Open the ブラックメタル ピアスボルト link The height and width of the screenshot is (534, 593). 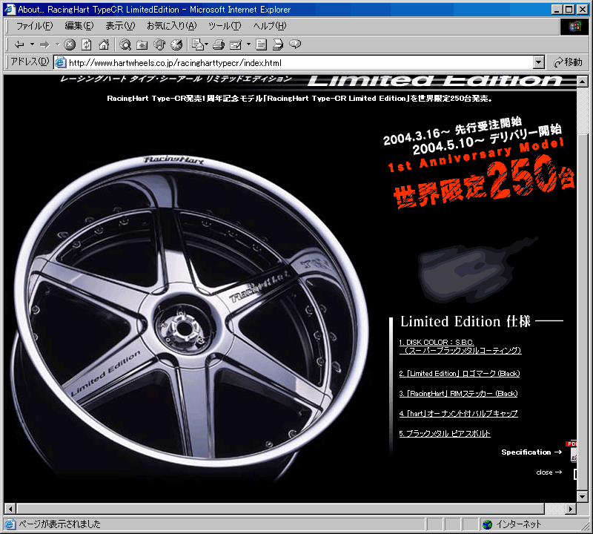point(445,434)
